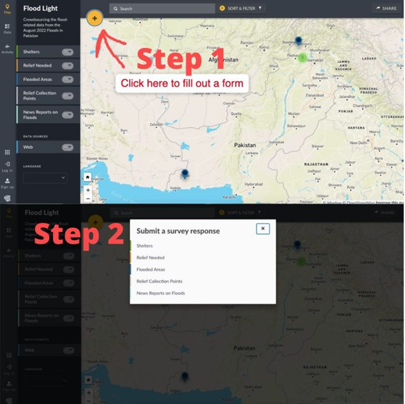Open the Language dropdown in Step 1 sidebar
The image size is (405, 404).
coord(45,177)
